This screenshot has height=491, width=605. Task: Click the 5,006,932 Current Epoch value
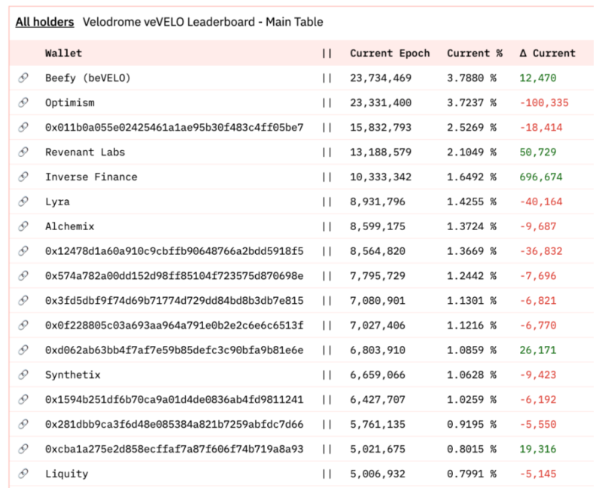[x=377, y=474]
